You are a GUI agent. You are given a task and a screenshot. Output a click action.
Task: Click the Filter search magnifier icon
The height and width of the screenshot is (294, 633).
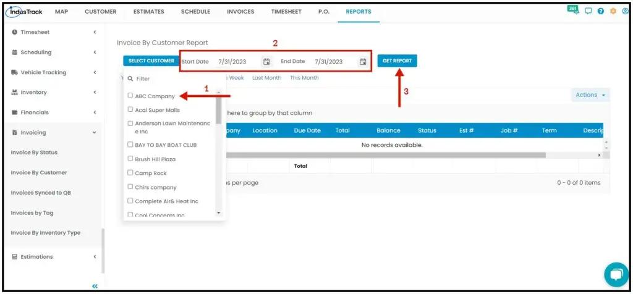tap(130, 78)
